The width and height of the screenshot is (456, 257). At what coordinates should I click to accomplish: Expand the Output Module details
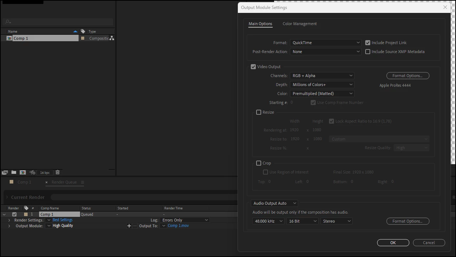click(x=9, y=226)
